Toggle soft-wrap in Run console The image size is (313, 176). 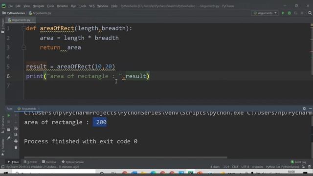[16, 128]
